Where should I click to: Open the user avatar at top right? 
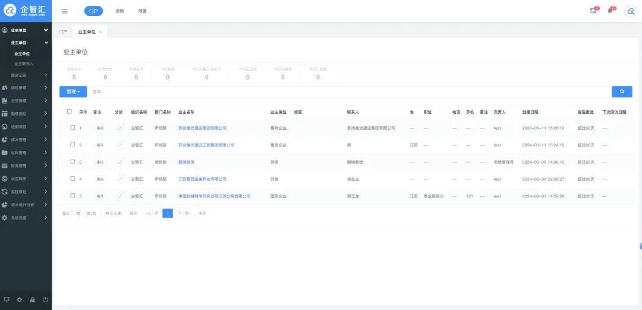pos(631,11)
